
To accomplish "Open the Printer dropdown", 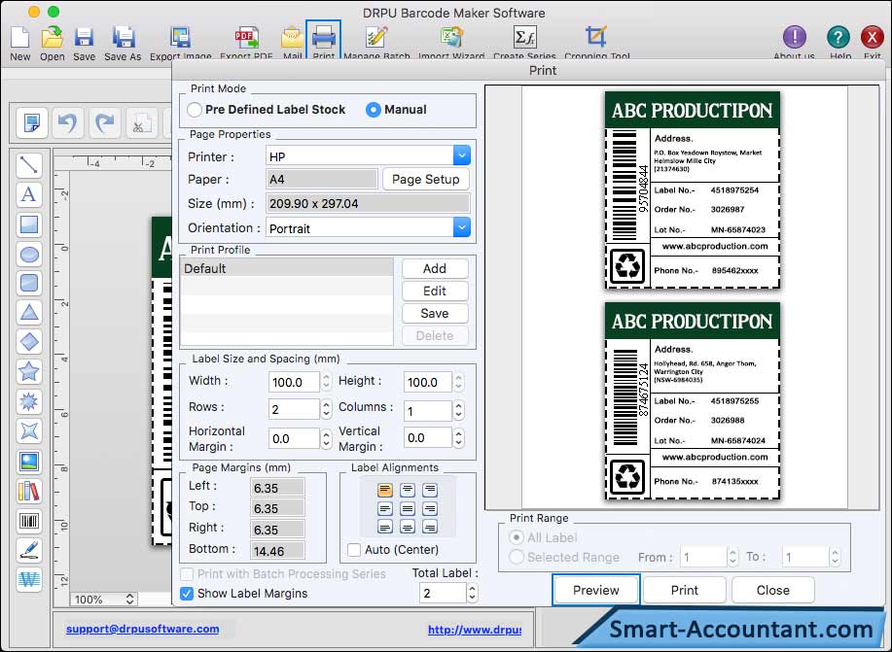I will point(461,155).
